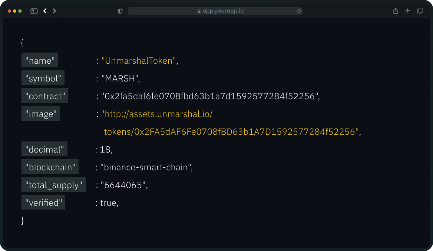This screenshot has height=251, width=433.
Task: Show the tab overview icon
Action: [x=420, y=11]
